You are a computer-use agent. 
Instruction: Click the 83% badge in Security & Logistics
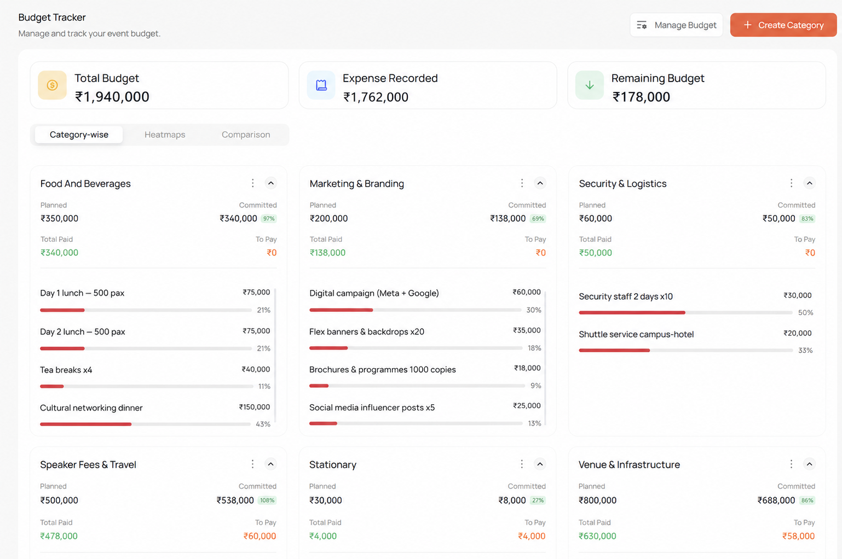[807, 219]
